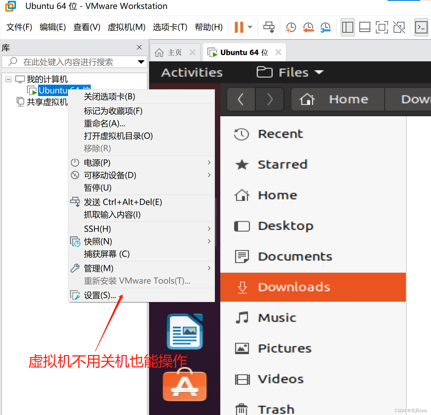The image size is (431, 415).
Task: Expand the SSH(H) submenu
Action: pos(141,229)
